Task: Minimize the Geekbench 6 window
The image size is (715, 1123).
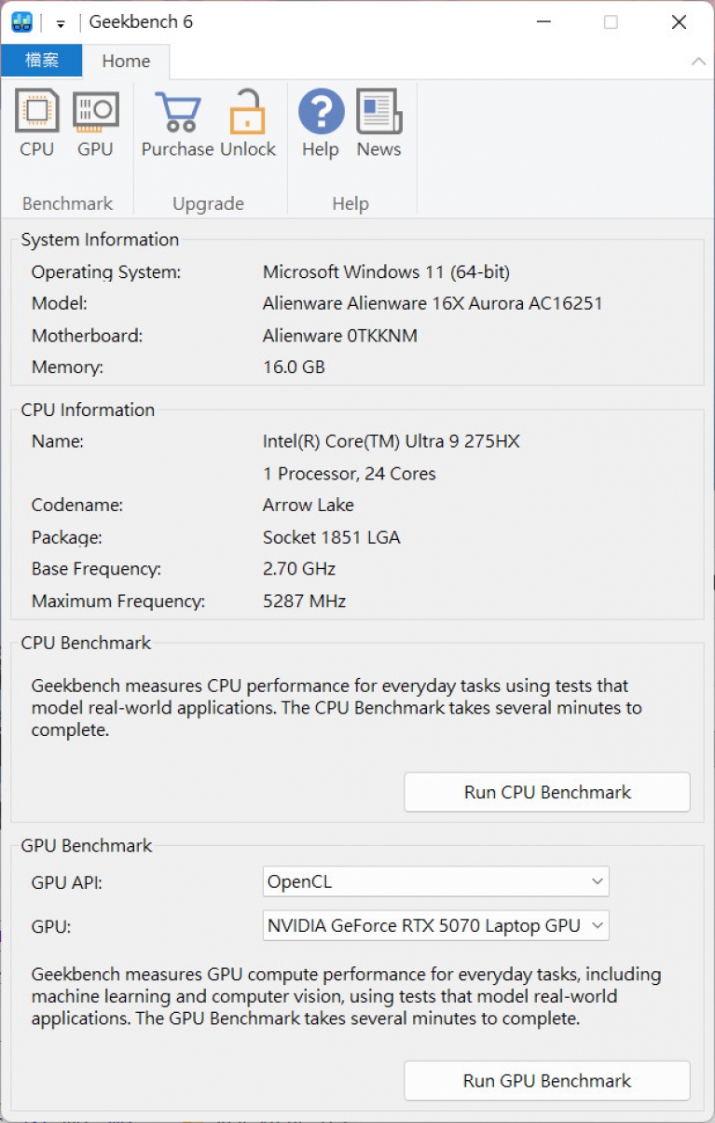Action: (542, 22)
